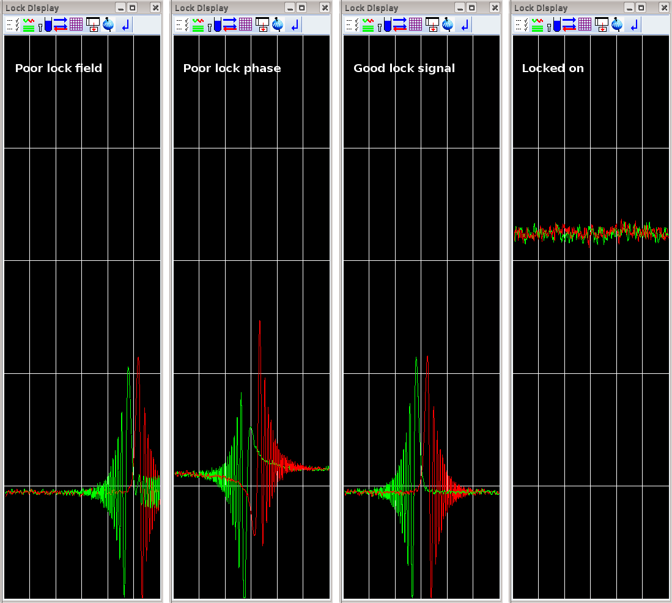The height and width of the screenshot is (603, 672).
Task: Click external window display icon in Poor lock phase window
Action: click(x=262, y=25)
